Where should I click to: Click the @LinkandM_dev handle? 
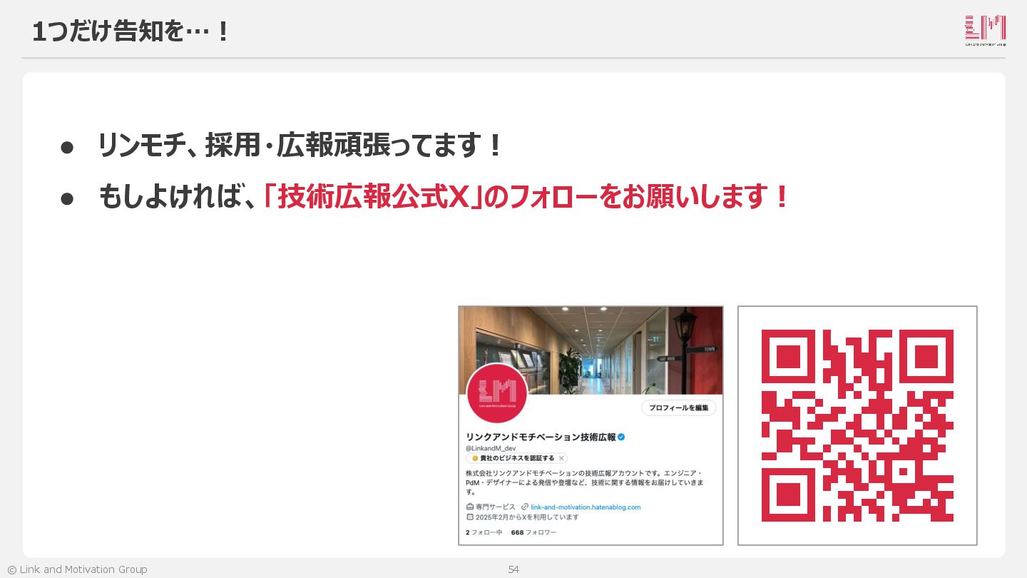coord(491,448)
